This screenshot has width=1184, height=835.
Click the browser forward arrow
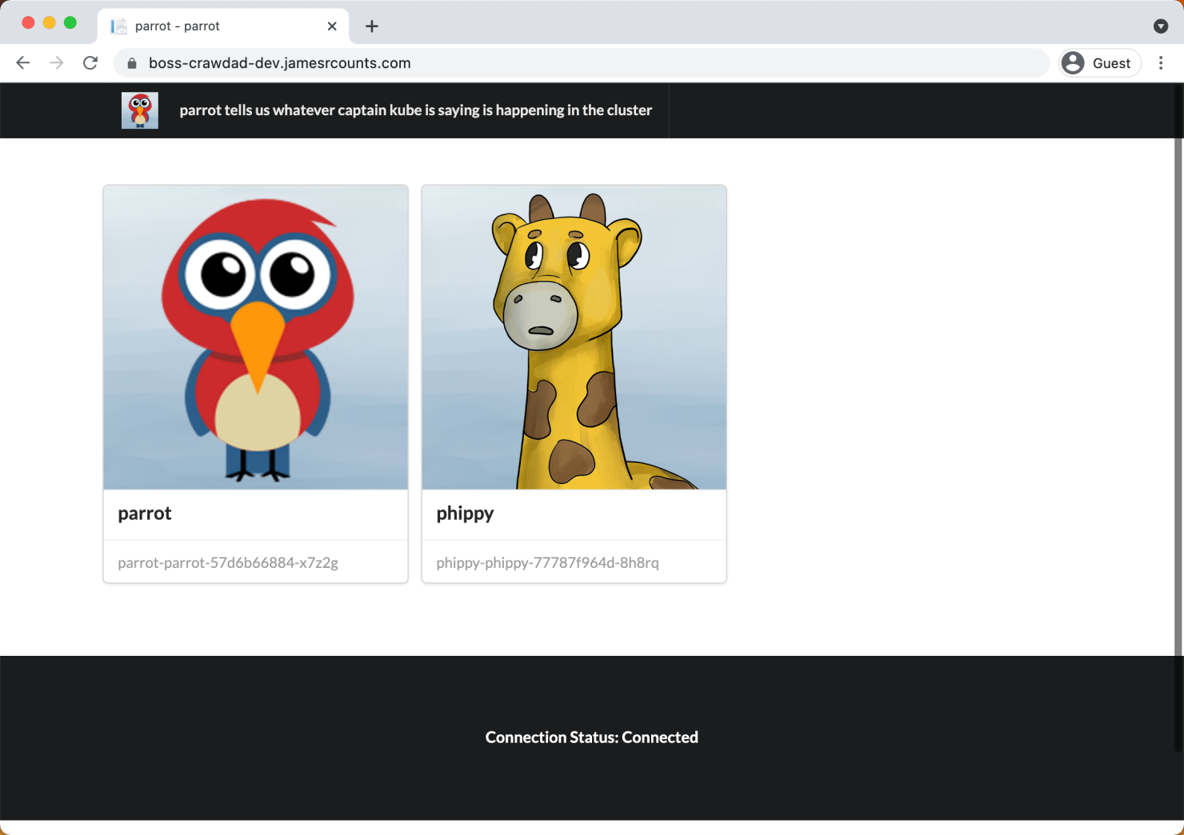[x=57, y=63]
